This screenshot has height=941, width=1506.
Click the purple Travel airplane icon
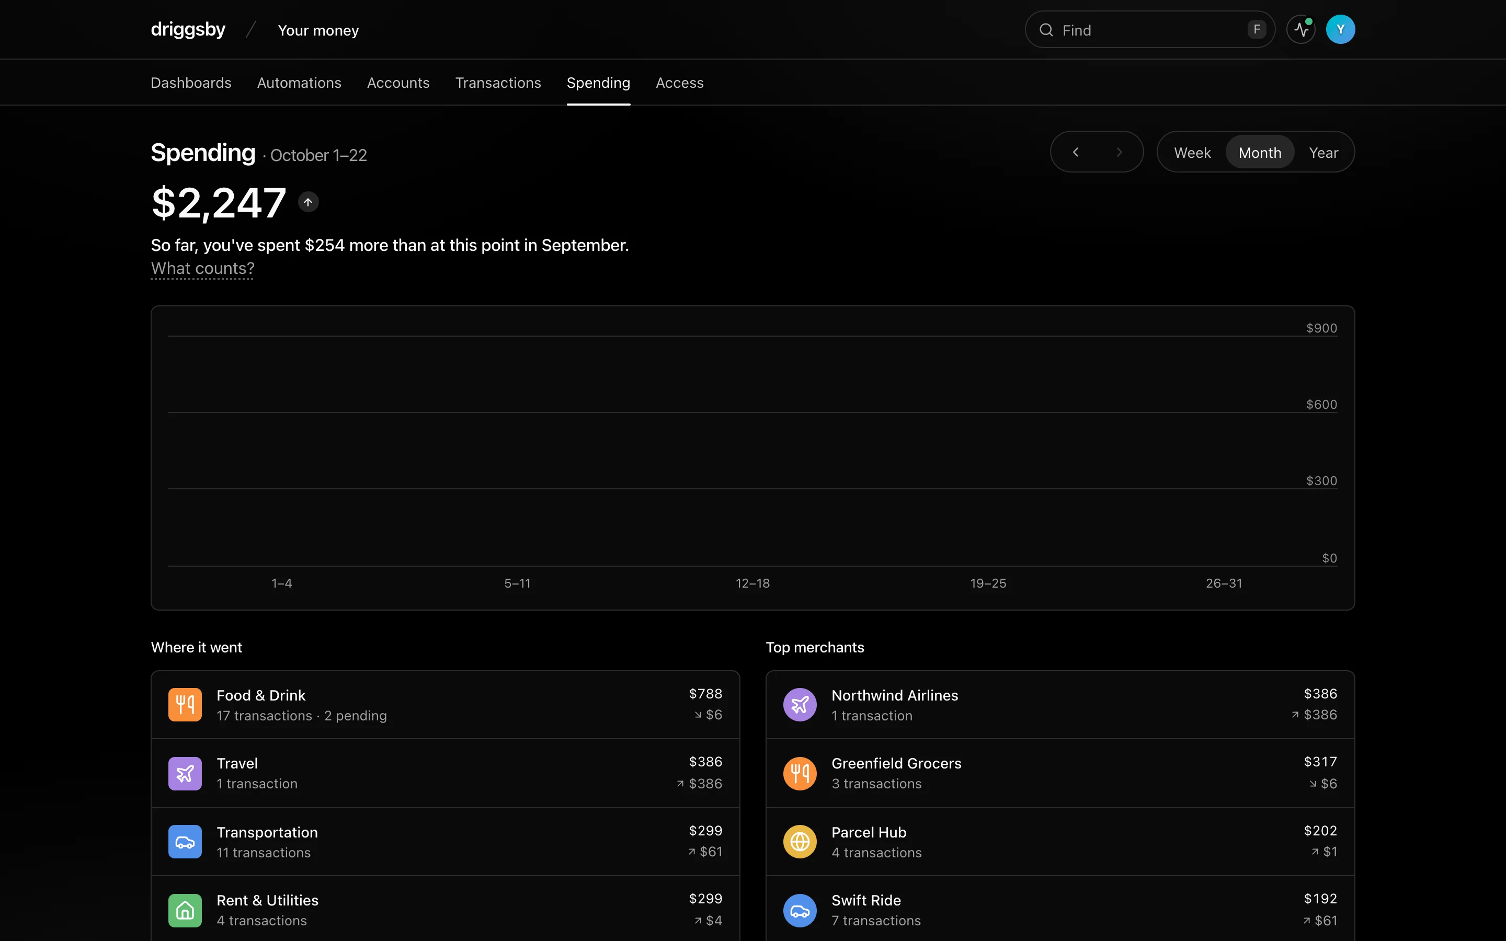click(185, 774)
